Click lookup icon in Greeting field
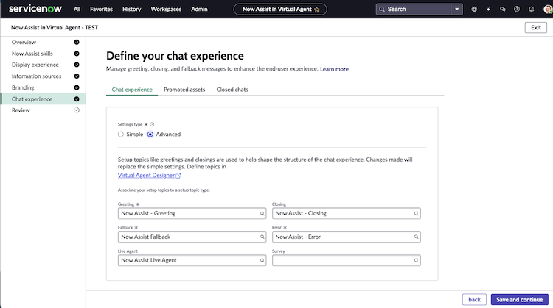 (262, 213)
